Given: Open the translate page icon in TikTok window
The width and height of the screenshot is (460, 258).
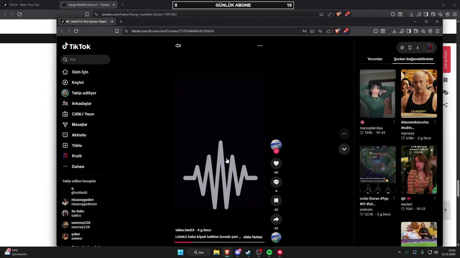Looking at the screenshot, I should coord(320,31).
